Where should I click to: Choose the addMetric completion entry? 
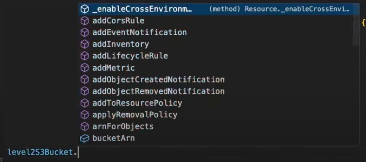click(x=113, y=68)
